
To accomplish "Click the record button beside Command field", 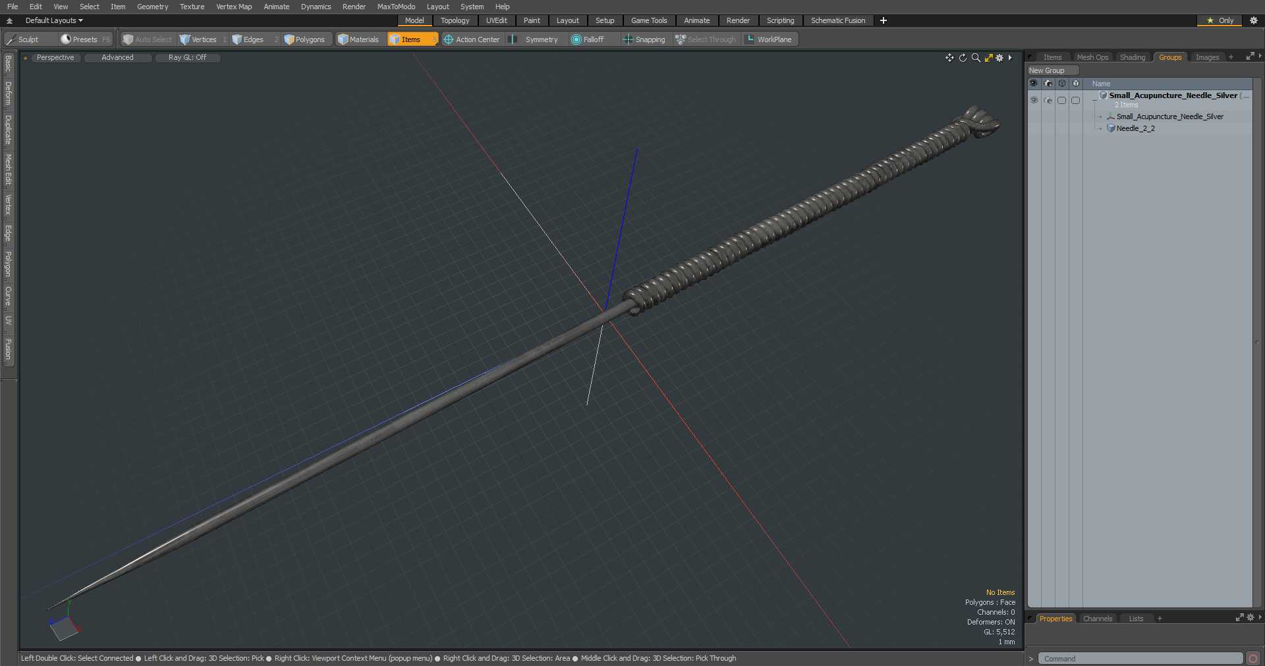I will [1253, 659].
